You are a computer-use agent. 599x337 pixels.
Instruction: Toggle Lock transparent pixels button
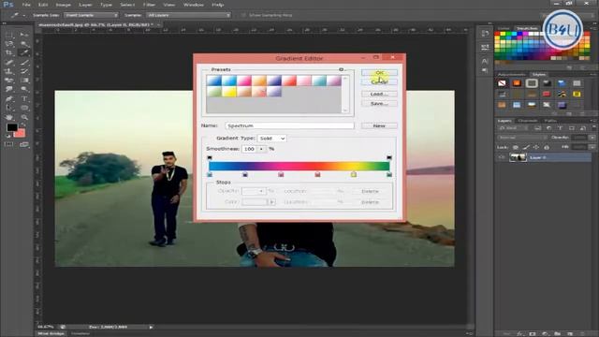[516, 147]
